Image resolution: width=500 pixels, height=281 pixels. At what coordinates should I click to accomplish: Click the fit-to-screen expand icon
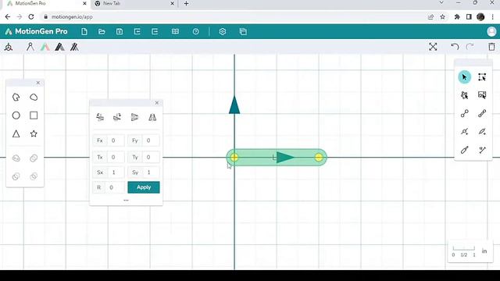click(x=433, y=47)
